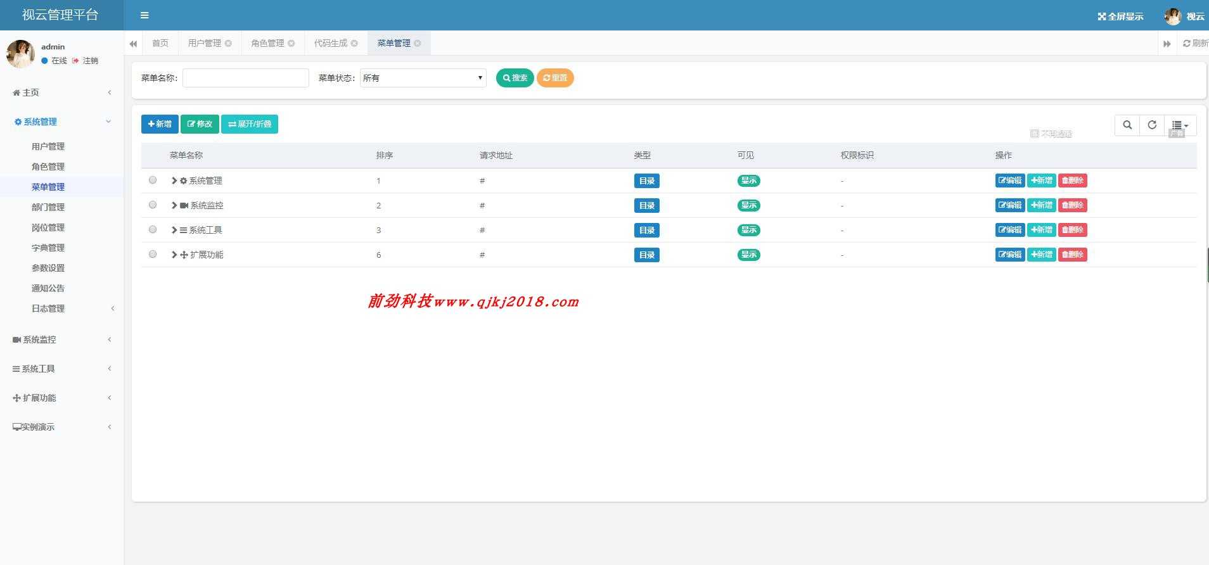This screenshot has width=1209, height=565.
Task: Click the 展开/折叠 expand-collapse button
Action: click(250, 124)
